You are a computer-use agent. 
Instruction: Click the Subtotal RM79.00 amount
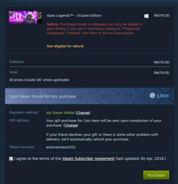click(x=162, y=62)
